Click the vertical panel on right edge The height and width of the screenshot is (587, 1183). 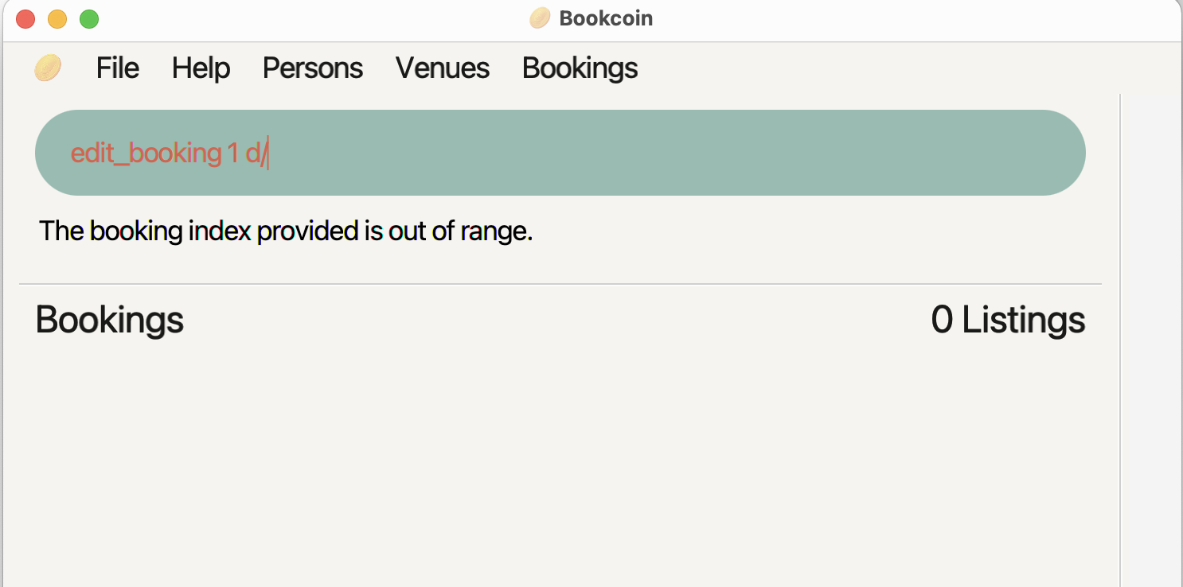point(1151,340)
